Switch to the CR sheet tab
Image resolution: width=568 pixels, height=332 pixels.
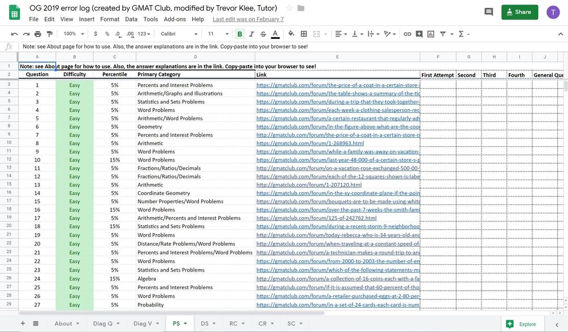click(266, 324)
